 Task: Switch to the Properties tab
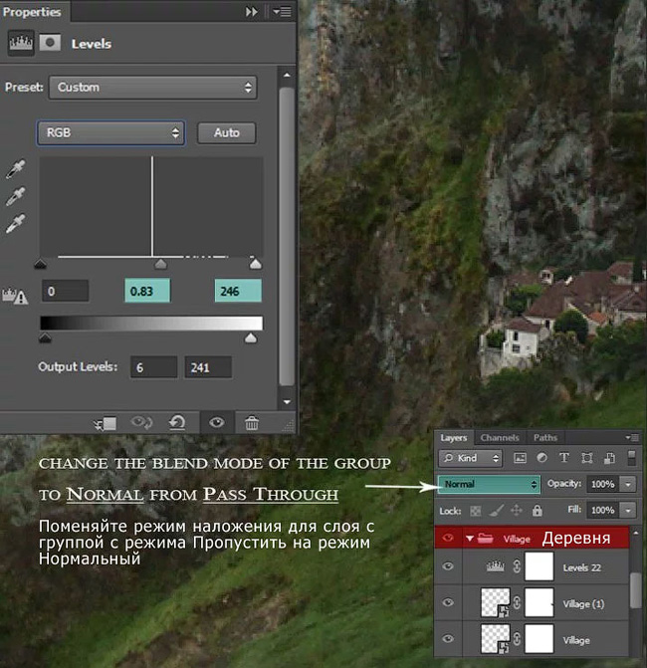pos(32,12)
